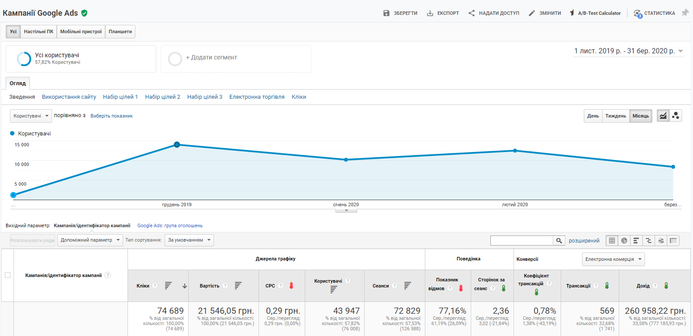
Task: Switch to motion chart view icon
Action: 676,116
